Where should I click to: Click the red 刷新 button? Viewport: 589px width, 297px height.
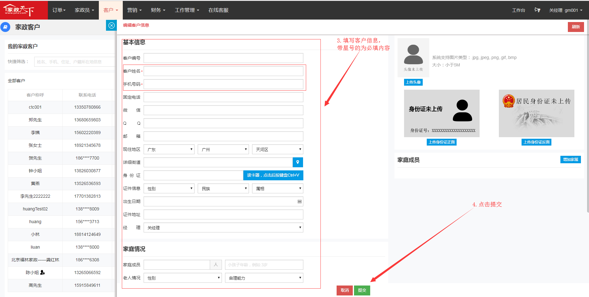(x=576, y=27)
